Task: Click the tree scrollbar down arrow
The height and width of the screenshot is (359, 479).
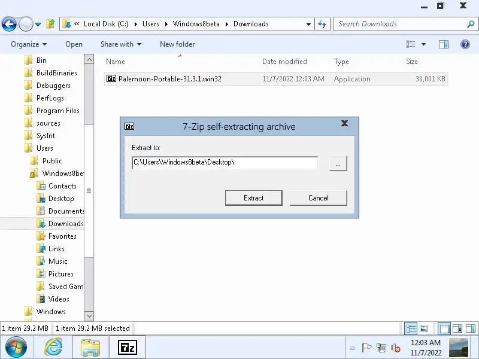Action: pyautogui.click(x=89, y=316)
